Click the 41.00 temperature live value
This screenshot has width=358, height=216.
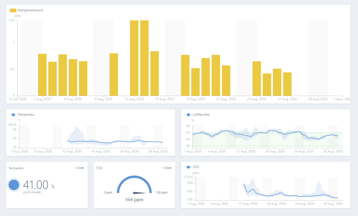point(36,185)
